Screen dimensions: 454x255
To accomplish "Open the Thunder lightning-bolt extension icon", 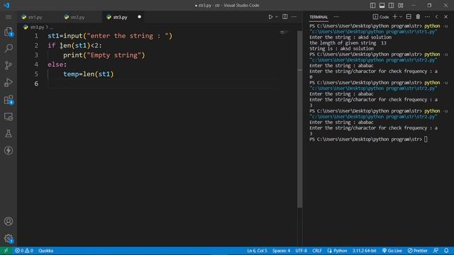I will click(x=9, y=150).
